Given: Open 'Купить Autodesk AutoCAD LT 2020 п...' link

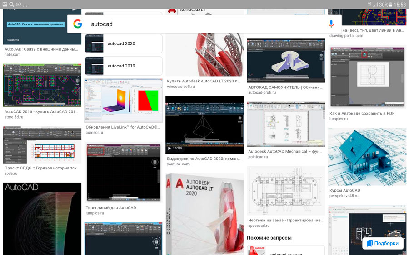Looking at the screenshot, I should click(x=204, y=81).
